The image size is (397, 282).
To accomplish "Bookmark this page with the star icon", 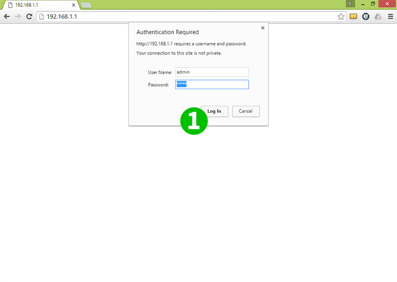I will (x=341, y=16).
